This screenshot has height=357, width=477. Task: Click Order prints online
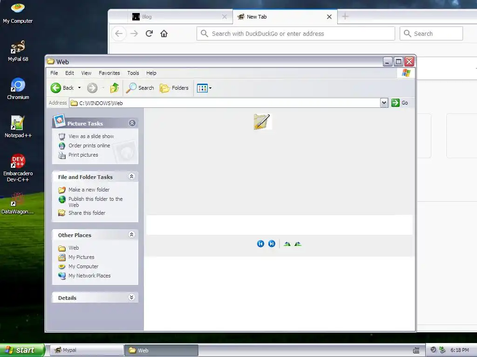point(89,145)
